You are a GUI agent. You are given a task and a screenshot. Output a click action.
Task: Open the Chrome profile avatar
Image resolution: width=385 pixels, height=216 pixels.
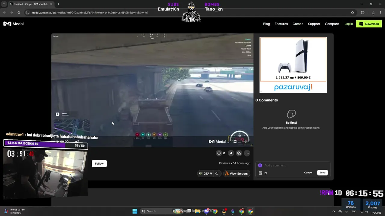pyautogui.click(x=373, y=13)
